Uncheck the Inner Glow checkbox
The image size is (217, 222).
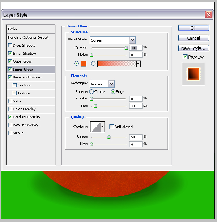pyautogui.click(x=10, y=69)
